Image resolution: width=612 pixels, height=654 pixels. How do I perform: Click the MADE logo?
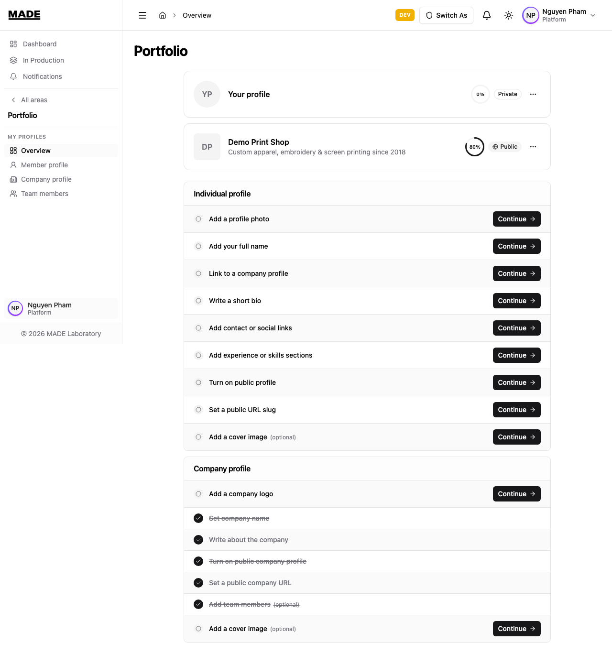[x=24, y=15]
